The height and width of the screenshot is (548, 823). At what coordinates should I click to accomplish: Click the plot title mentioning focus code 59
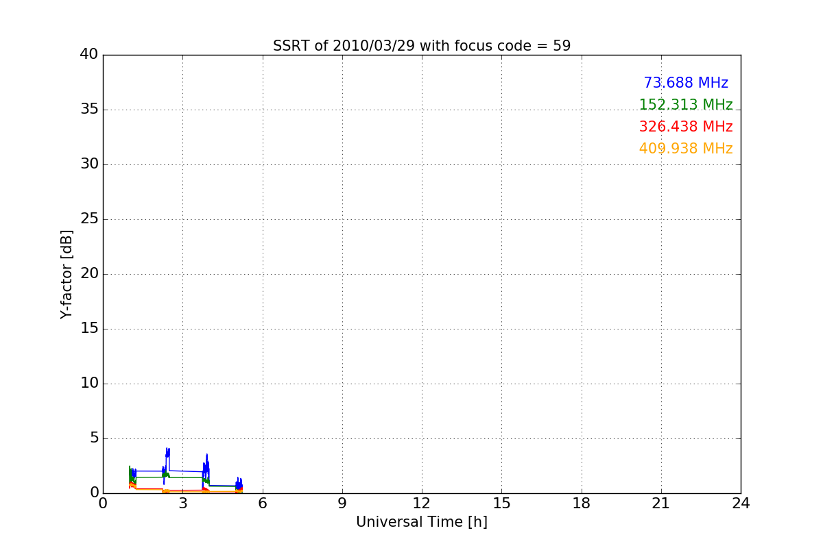point(422,46)
